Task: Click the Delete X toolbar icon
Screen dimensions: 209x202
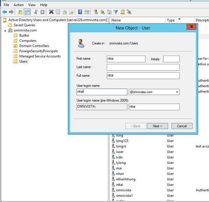Action: coord(51,12)
